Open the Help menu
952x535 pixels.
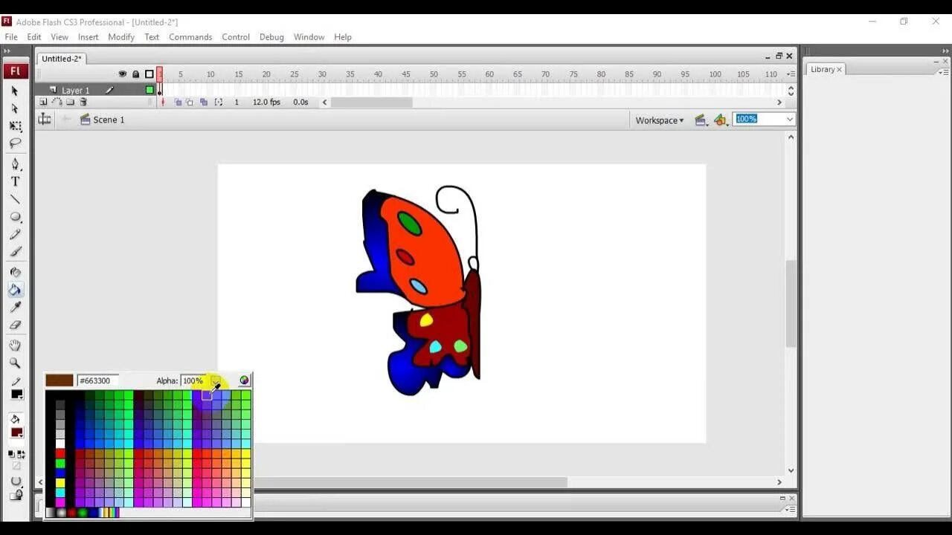(x=343, y=36)
